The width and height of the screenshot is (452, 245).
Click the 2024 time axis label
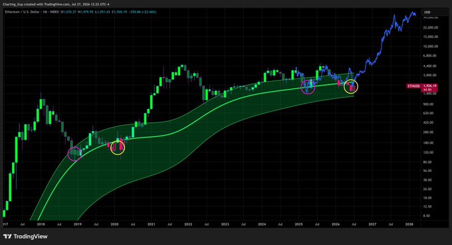[x=262, y=224]
